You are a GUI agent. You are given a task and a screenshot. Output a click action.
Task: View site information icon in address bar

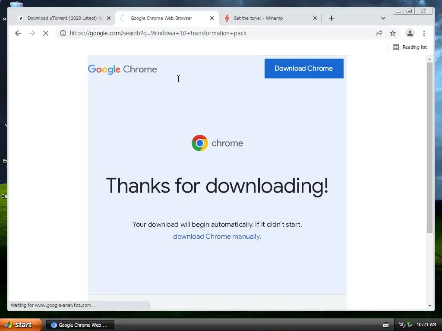tap(63, 33)
